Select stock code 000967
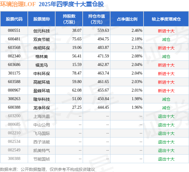Screen dimensions: 189x172 click(x=14, y=90)
